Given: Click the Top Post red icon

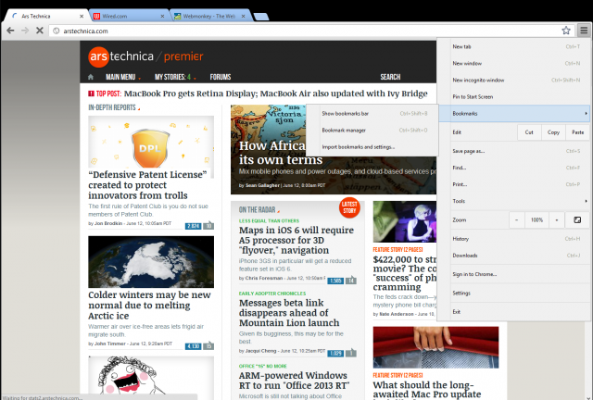Looking at the screenshot, I should [x=91, y=94].
